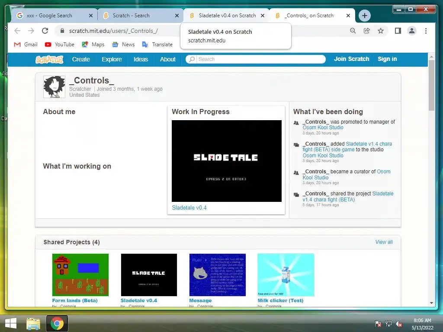
Task: Click Join Scratch button
Action: pos(351,59)
